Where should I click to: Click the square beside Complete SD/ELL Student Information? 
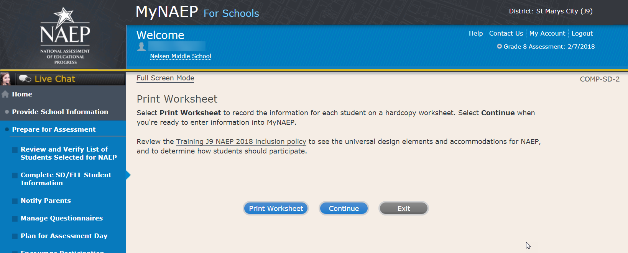pos(15,175)
